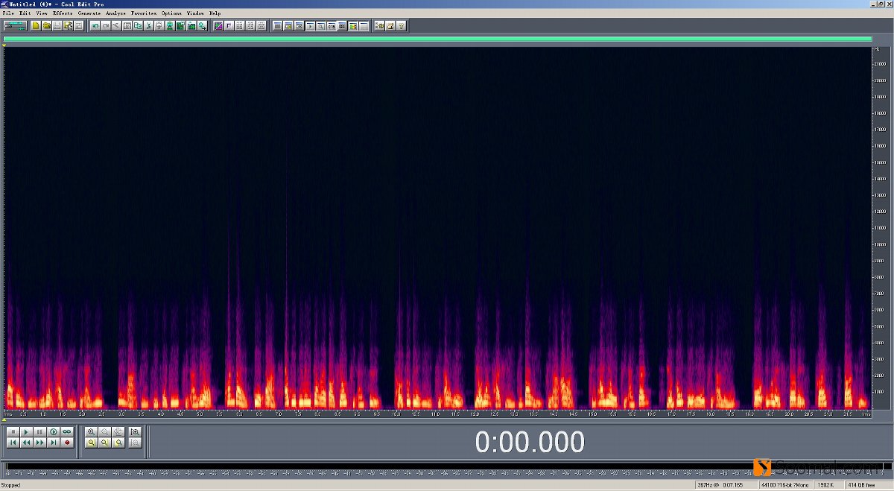Zoom out horizontally magnifier button
The image size is (894, 491).
(104, 432)
